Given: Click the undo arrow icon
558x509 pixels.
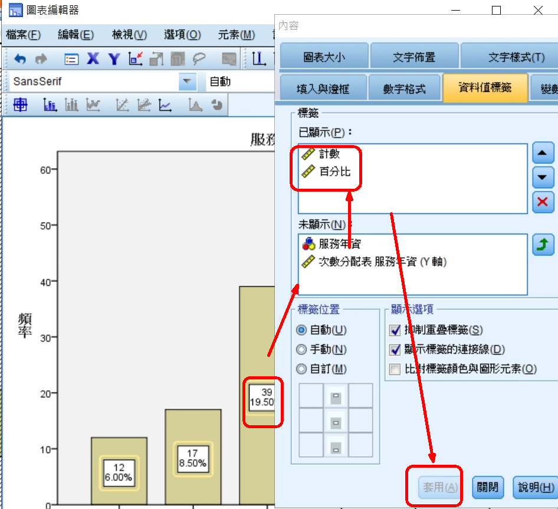Looking at the screenshot, I should (20, 58).
